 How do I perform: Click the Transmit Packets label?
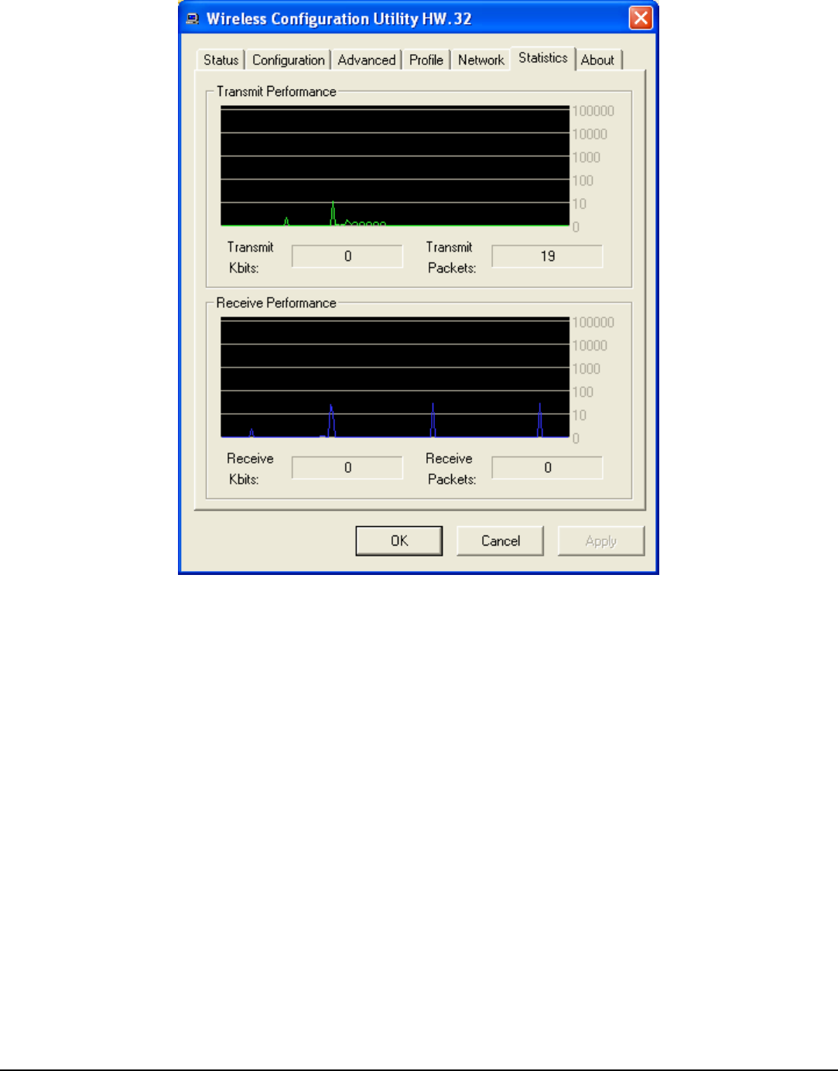tap(450, 257)
